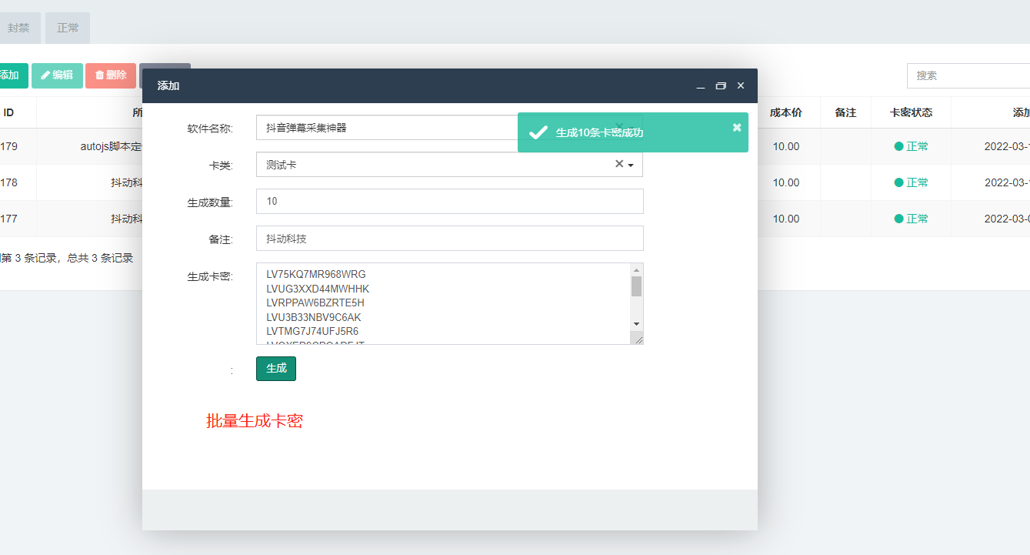The image size is (1030, 555).
Task: Click the 10.00 cost in row 179
Action: tap(786, 146)
